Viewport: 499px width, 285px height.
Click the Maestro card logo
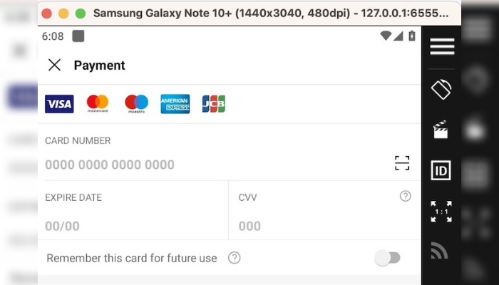[137, 104]
